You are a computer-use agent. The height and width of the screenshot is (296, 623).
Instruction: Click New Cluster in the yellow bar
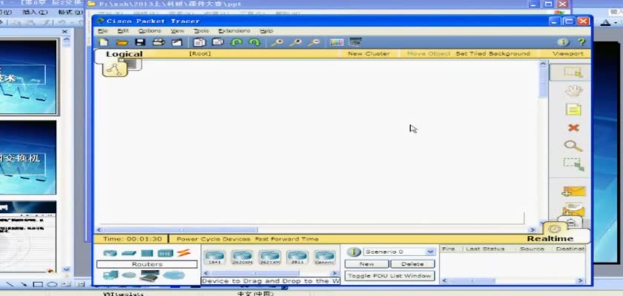[369, 53]
